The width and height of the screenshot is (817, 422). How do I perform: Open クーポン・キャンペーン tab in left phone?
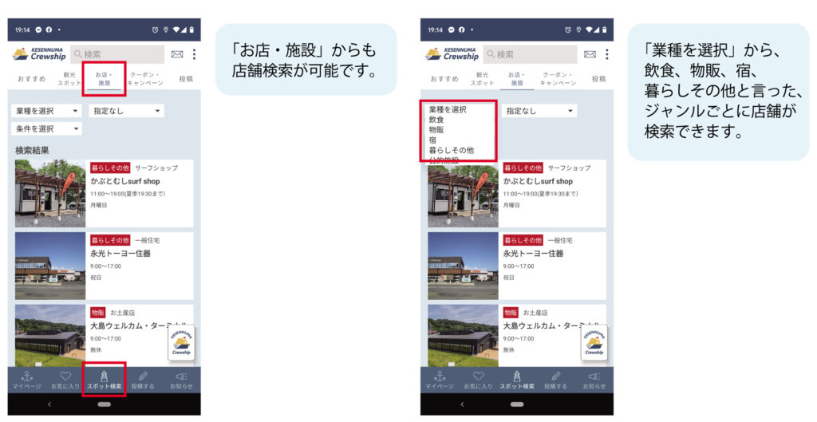tap(146, 79)
